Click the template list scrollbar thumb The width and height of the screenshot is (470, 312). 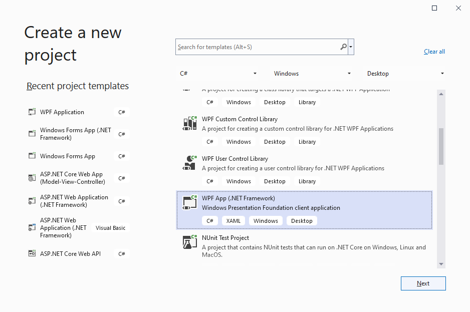tap(441, 146)
